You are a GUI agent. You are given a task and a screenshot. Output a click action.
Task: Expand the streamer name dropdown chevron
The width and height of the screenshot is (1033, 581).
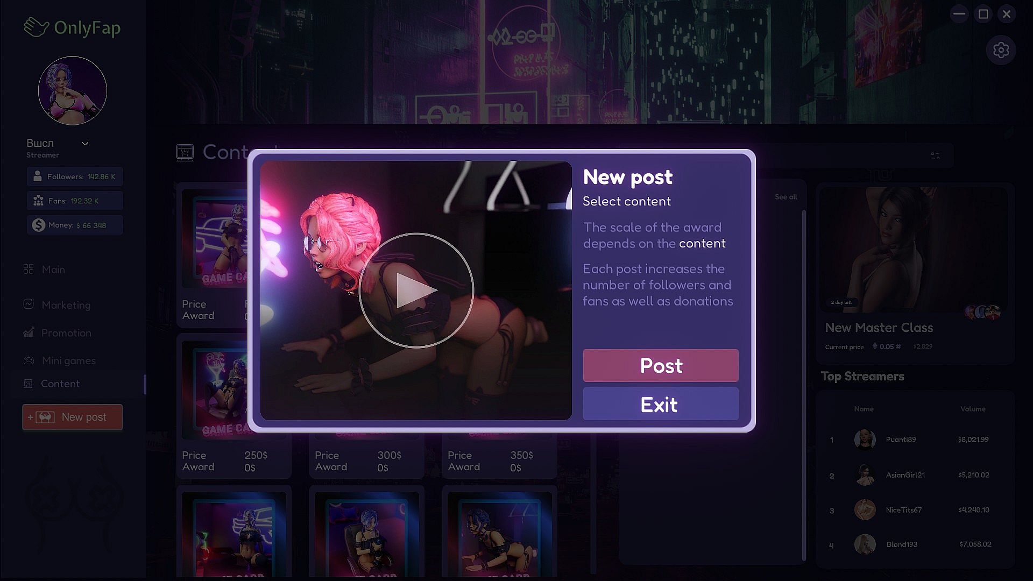[85, 144]
